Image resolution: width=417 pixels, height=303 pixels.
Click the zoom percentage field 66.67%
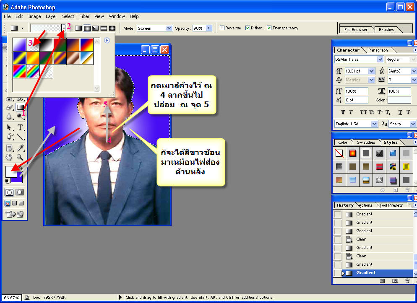11,298
